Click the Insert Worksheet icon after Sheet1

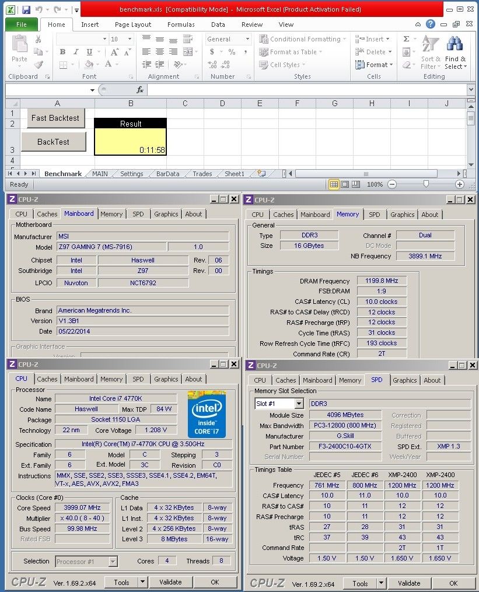click(261, 174)
